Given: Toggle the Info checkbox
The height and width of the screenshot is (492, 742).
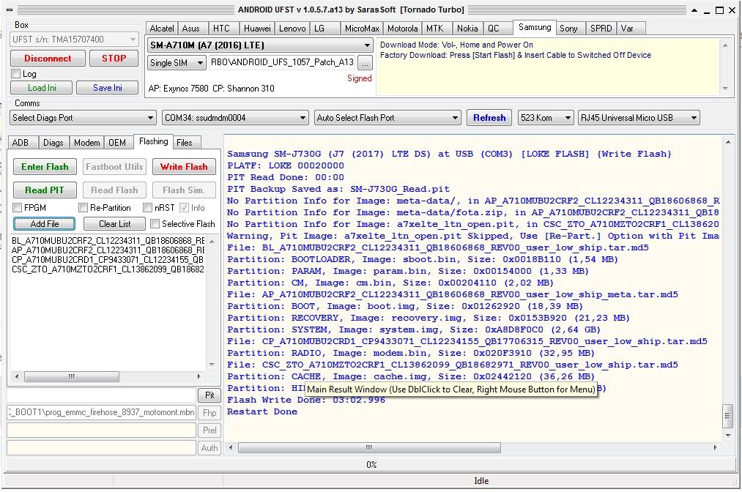Looking at the screenshot, I should coord(184,208).
